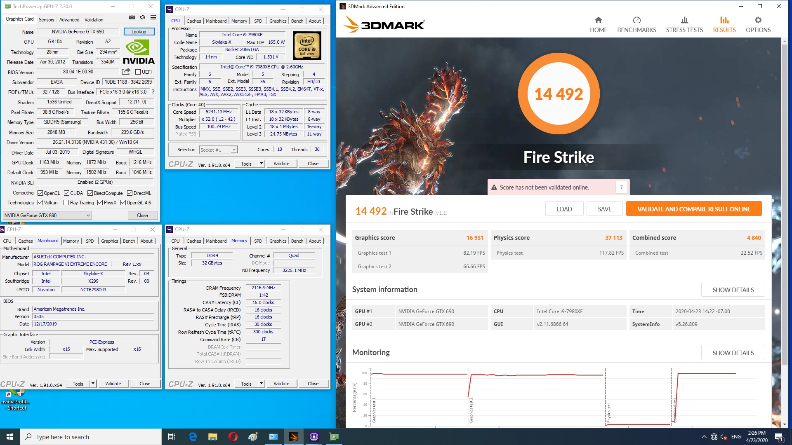Open 3DMark RESULTS chart icon

coord(724,20)
